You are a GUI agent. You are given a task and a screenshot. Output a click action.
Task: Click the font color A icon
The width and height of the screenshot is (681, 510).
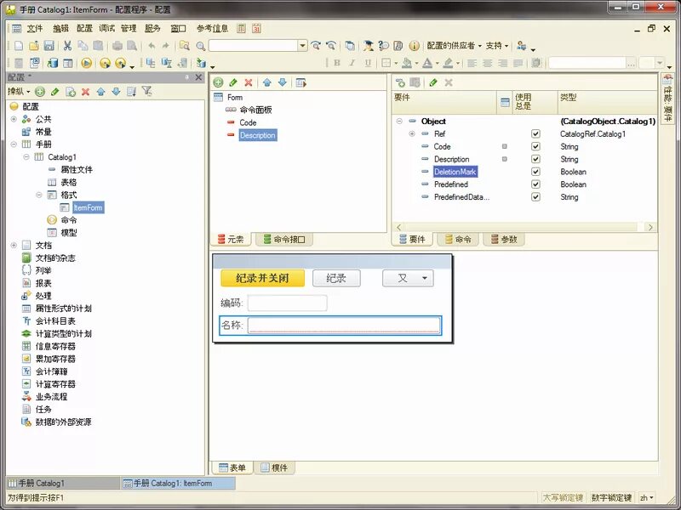(x=427, y=63)
